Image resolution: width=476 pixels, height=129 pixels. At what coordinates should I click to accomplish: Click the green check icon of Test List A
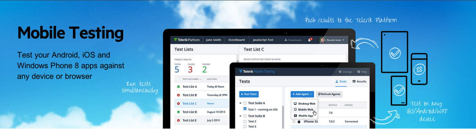[x=178, y=87]
